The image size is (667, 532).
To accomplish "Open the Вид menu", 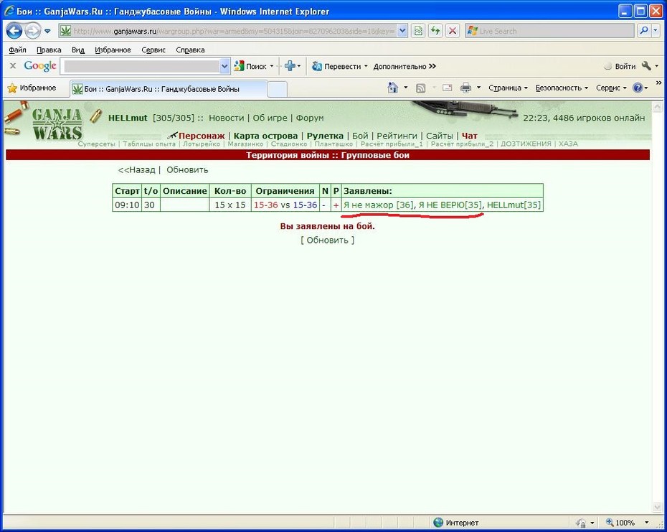I will tap(78, 50).
